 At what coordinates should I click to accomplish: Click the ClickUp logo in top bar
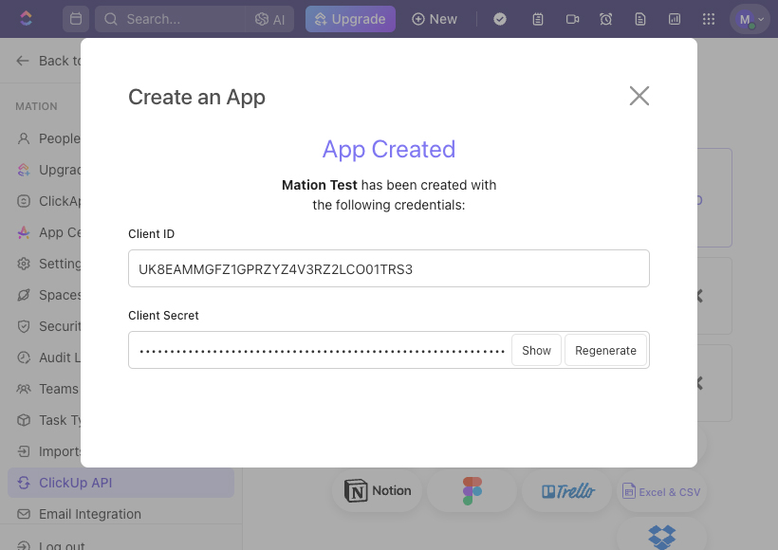[x=26, y=19]
